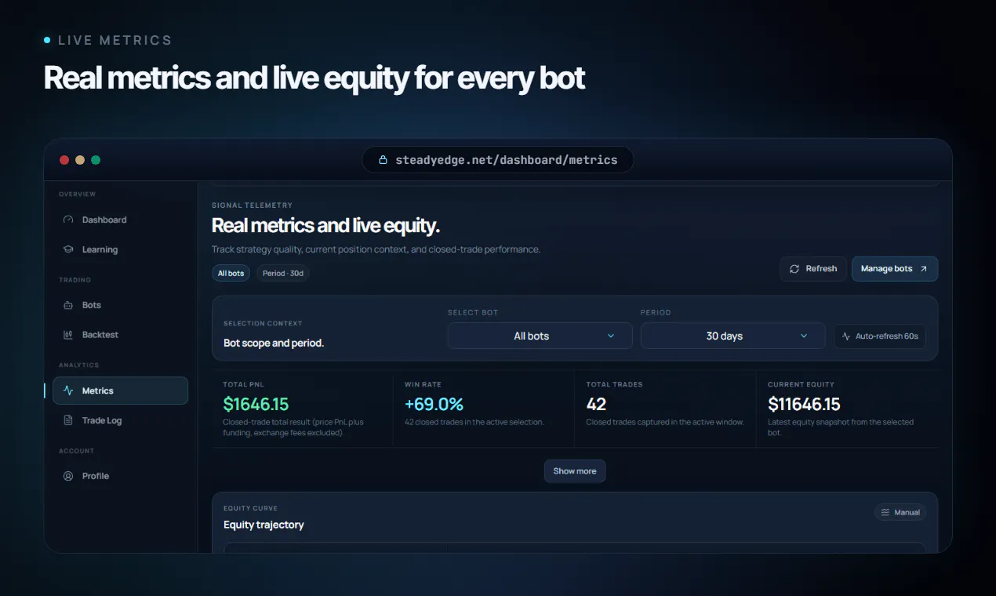Image resolution: width=996 pixels, height=596 pixels.
Task: Click the Track strategy quality description text
Action: click(376, 249)
